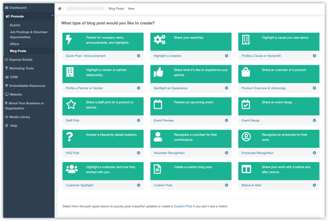Click the people group Customer Spotlight icon
The width and height of the screenshot is (328, 221).
[x=71, y=170]
